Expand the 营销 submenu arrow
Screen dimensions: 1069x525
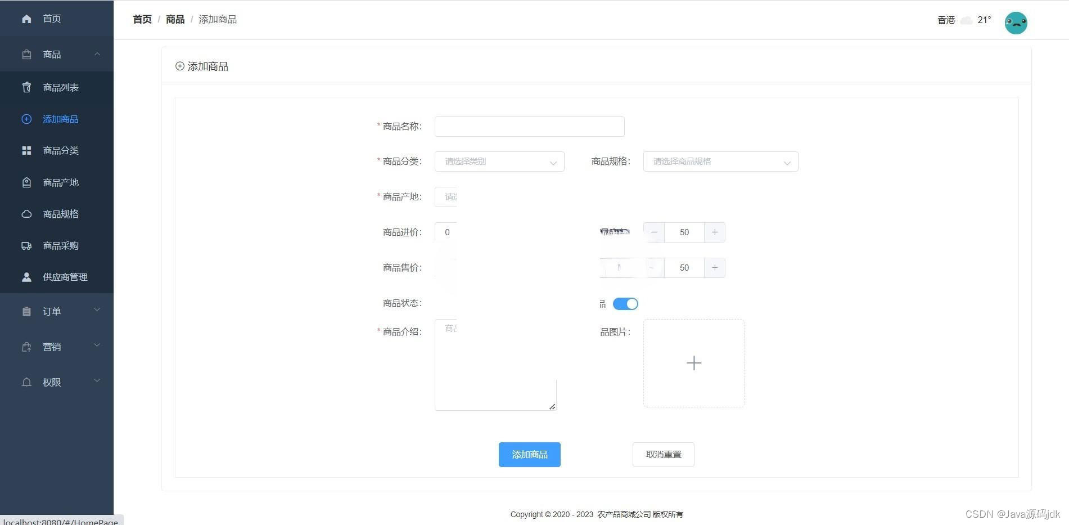tap(97, 345)
